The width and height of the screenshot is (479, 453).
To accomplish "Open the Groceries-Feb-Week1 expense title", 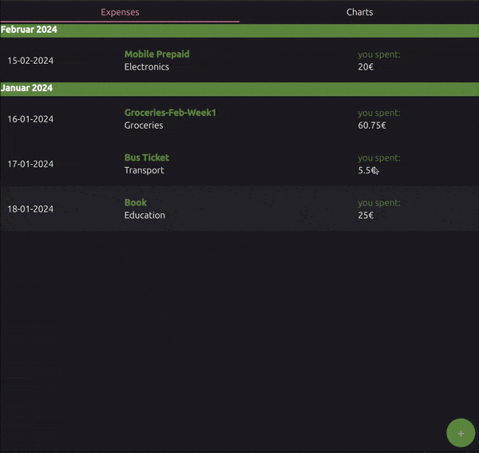I will [170, 113].
